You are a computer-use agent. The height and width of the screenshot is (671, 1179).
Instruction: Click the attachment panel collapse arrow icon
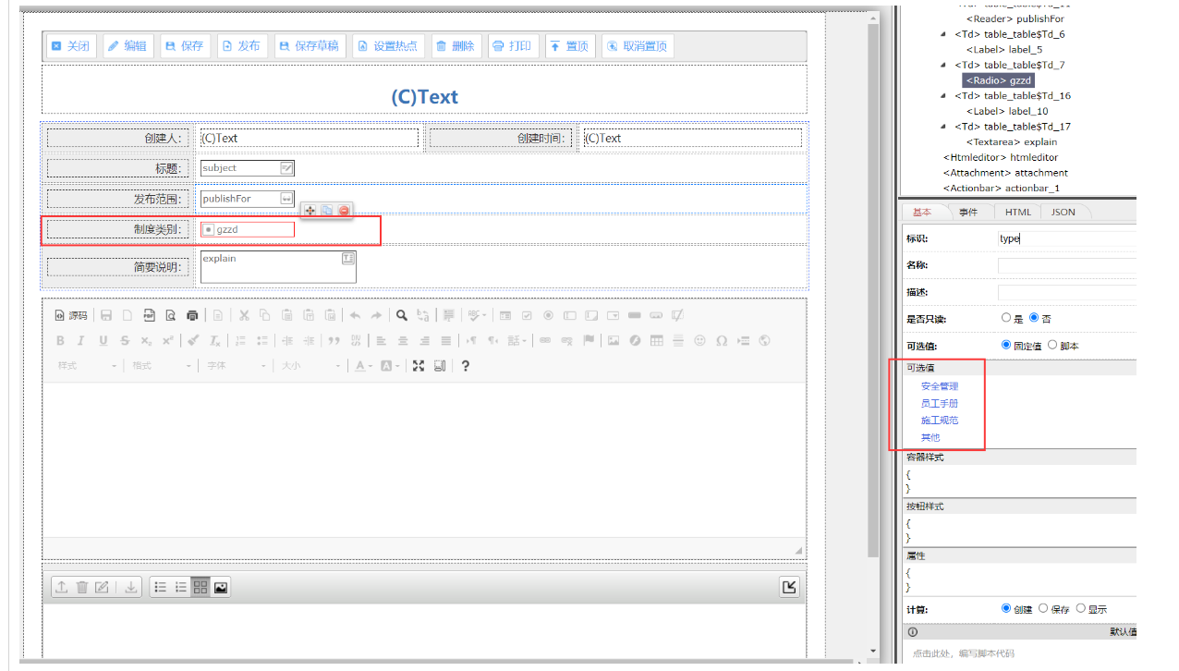(789, 587)
